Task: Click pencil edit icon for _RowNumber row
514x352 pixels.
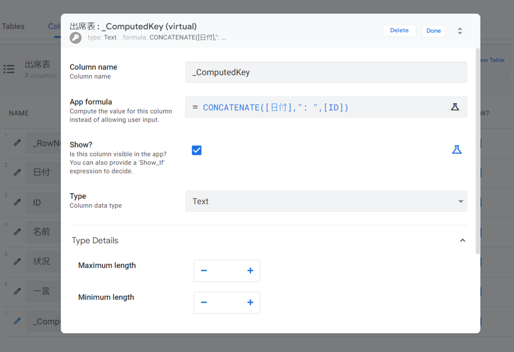Action: (x=17, y=143)
